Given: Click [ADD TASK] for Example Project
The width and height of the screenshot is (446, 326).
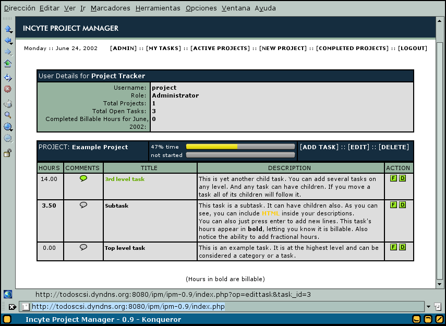Looking at the screenshot, I should tap(319, 147).
